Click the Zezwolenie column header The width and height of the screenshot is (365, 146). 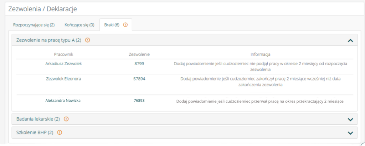[139, 55]
